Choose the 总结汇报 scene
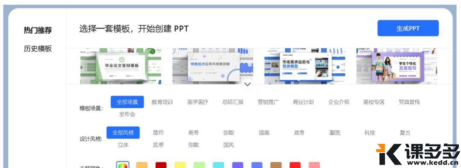The height and width of the screenshot is (168, 461). coord(233,102)
